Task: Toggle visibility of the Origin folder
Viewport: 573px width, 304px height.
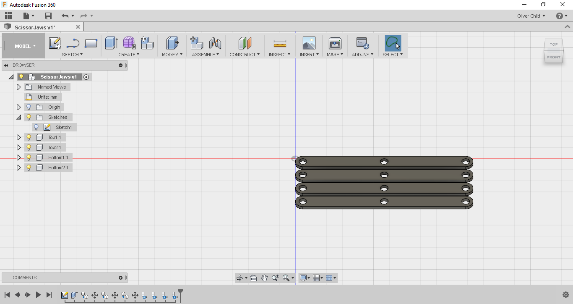Action: (x=29, y=107)
